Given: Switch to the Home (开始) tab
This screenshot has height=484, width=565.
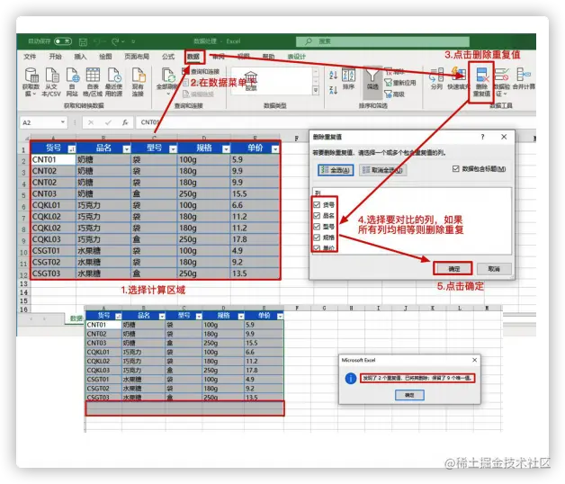Looking at the screenshot, I should (55, 57).
